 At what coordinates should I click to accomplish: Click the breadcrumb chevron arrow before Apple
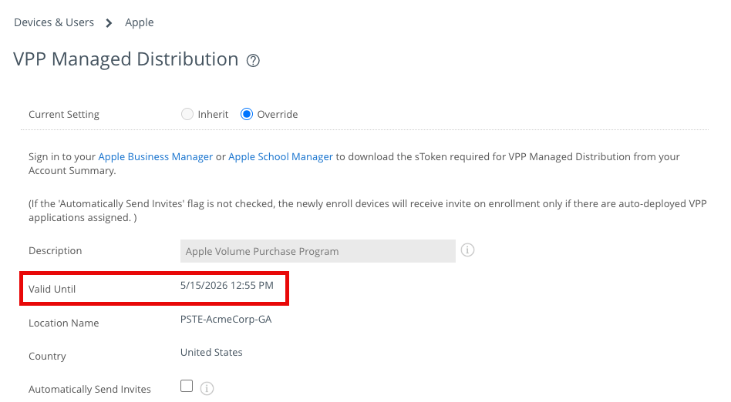[109, 23]
